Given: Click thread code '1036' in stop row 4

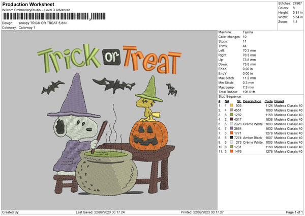Looking at the screenshot, I should pyautogui.click(x=269, y=120).
